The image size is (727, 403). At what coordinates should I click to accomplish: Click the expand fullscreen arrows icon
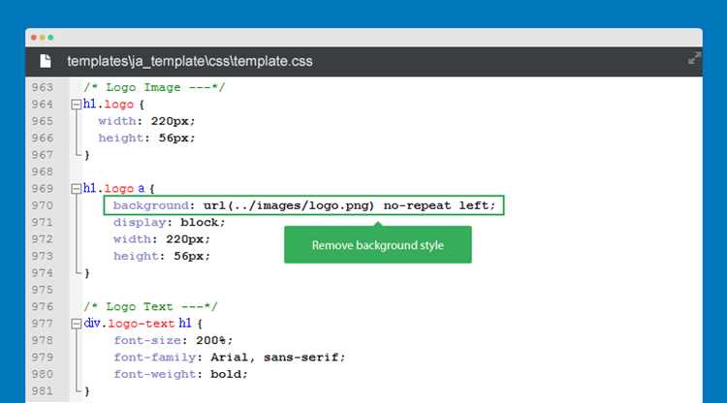(694, 58)
